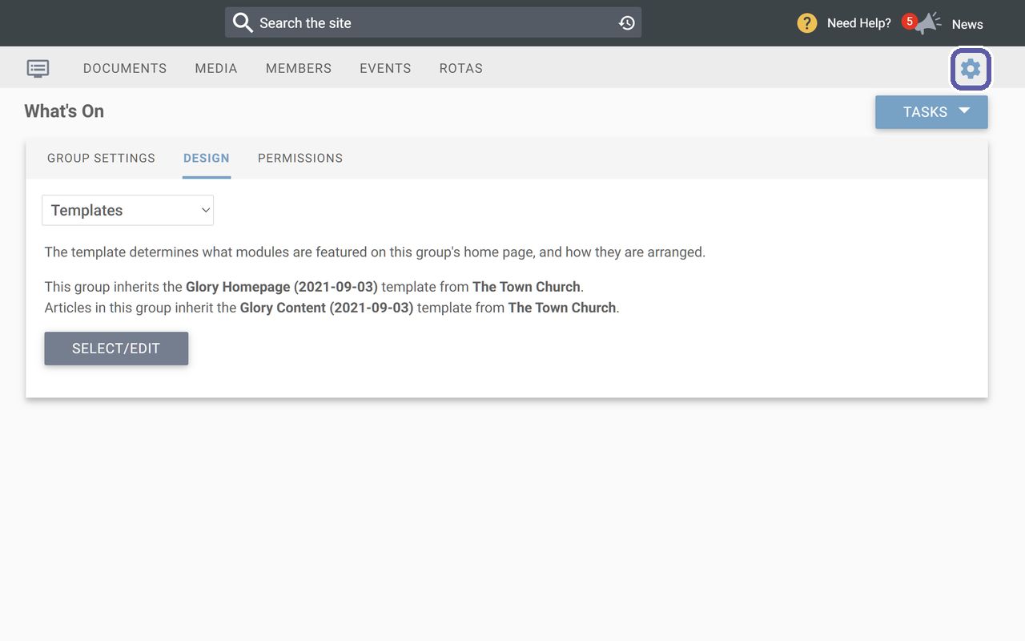1025x641 pixels.
Task: Open the EVENTS menu
Action: coord(385,68)
